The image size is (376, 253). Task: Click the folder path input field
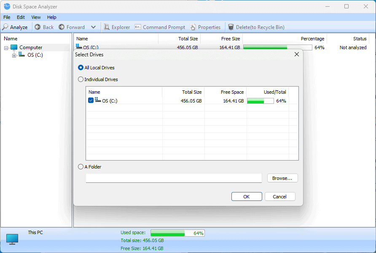[x=174, y=178]
